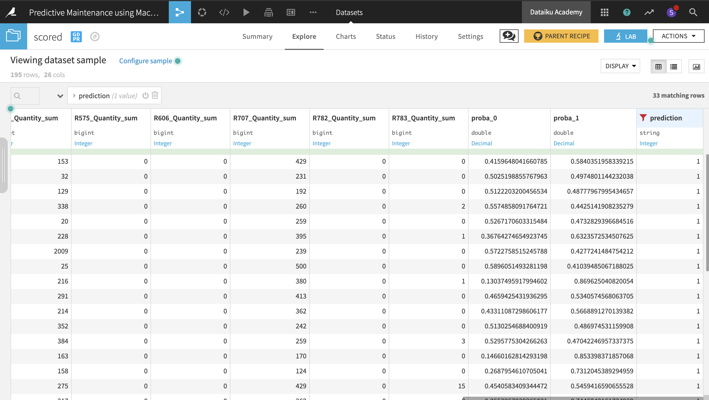Click the Dataiku Academy button

pyautogui.click(x=556, y=12)
